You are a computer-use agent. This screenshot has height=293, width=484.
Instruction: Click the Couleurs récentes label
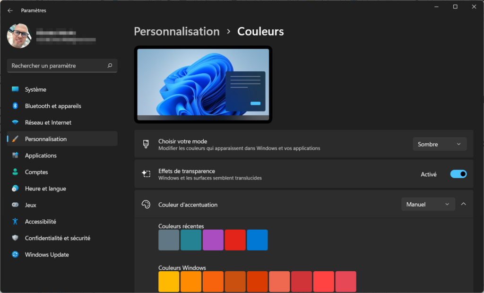tap(181, 226)
